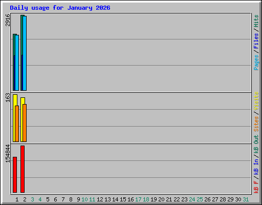This screenshot has height=205, width=262.
Task: Click the chart title 'Daily usage for January 2026'
Action: pos(60,8)
